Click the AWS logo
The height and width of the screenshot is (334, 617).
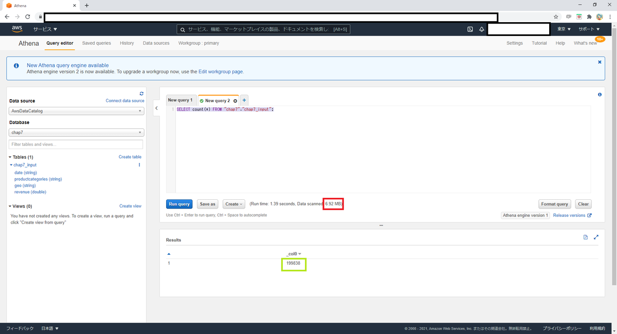coord(17,29)
